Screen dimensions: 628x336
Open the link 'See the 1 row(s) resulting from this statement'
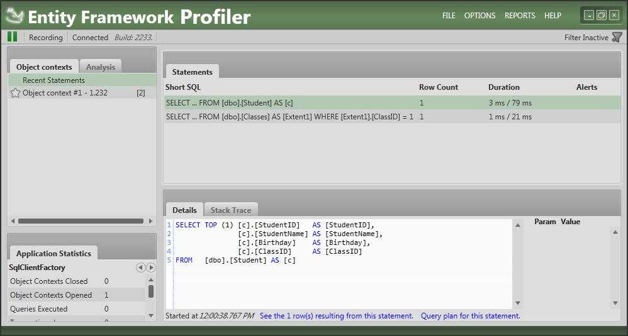point(337,316)
